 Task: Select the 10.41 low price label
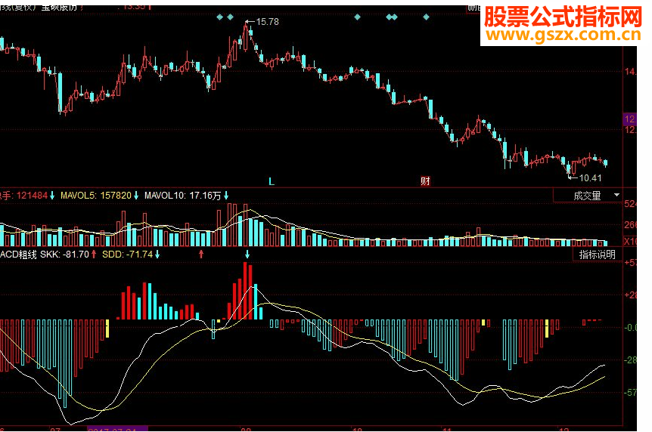(x=591, y=177)
